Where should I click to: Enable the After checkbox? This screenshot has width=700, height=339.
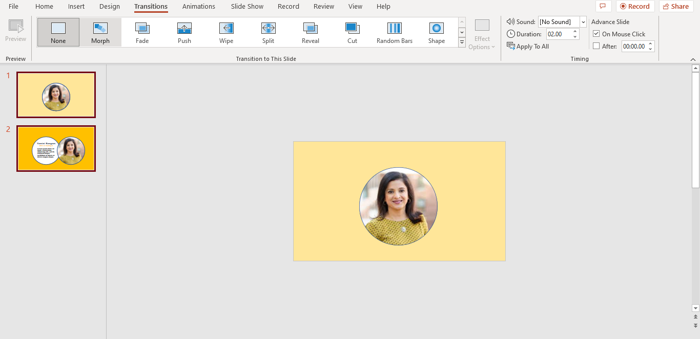(x=596, y=46)
